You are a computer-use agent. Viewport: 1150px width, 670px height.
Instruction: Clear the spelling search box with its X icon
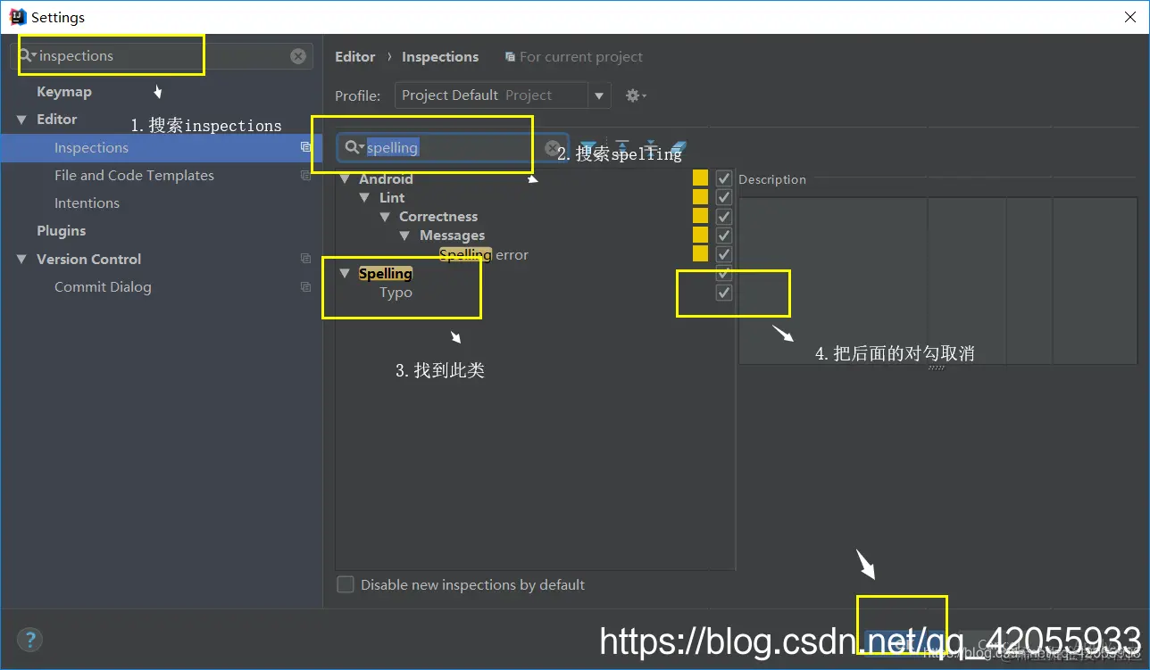point(553,146)
